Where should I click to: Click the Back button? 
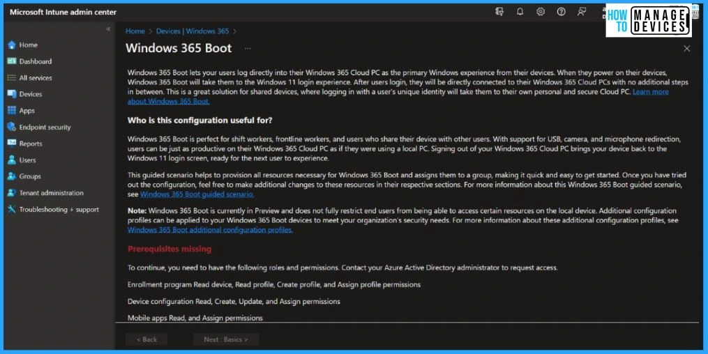tap(146, 339)
